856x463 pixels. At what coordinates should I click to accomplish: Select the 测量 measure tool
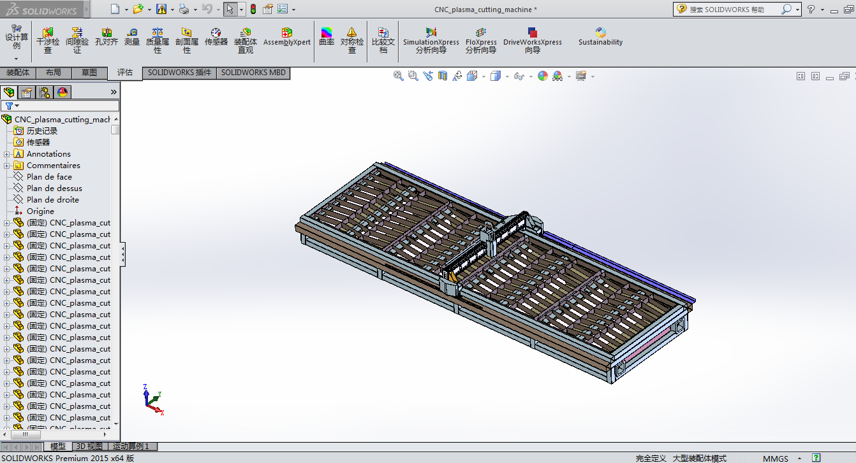[x=132, y=38]
